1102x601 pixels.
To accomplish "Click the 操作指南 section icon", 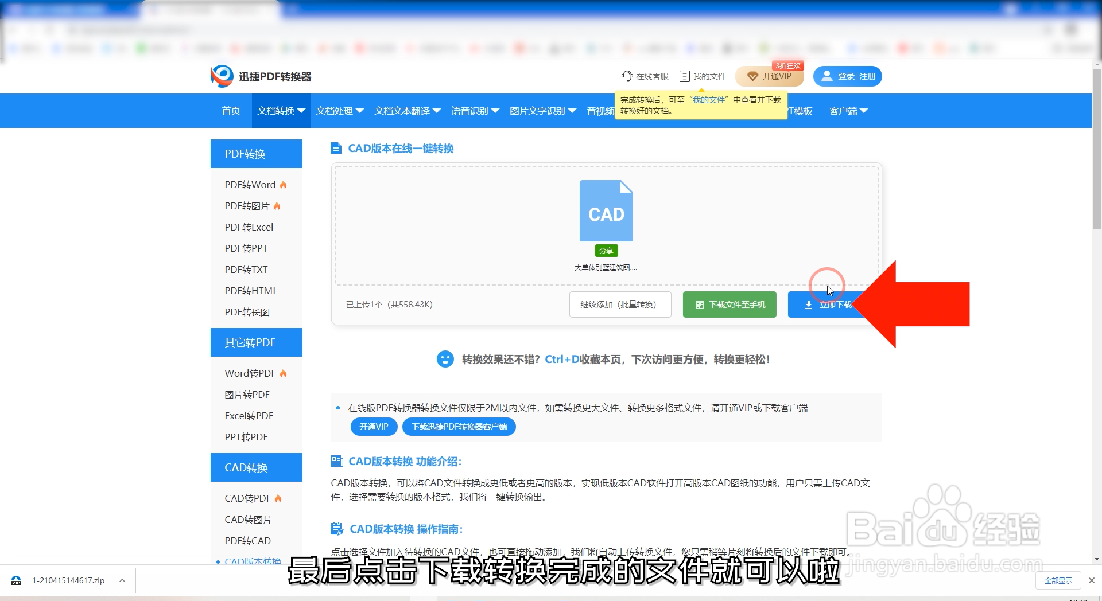I will click(337, 529).
